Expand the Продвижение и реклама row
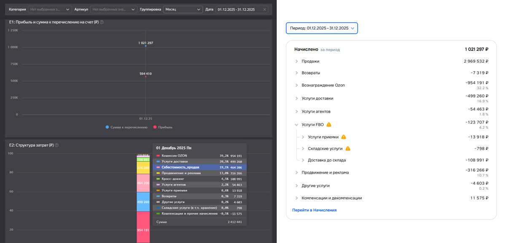This screenshot has width=506, height=243. tap(297, 172)
